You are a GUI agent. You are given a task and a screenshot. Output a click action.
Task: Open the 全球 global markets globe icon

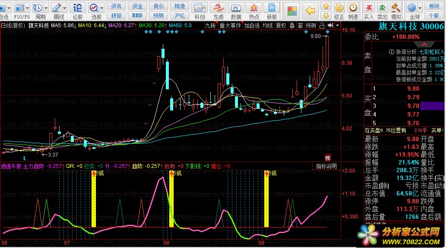pos(412,8)
